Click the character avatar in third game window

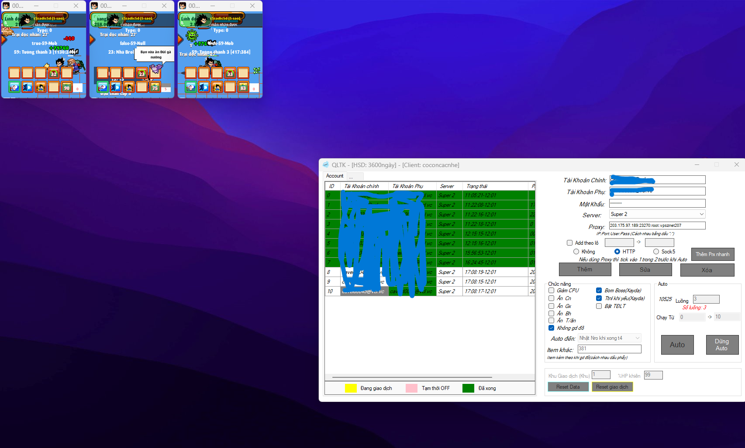203,20
